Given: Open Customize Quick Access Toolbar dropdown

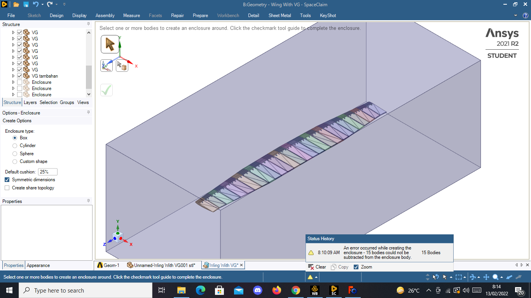Looking at the screenshot, I should [x=64, y=5].
